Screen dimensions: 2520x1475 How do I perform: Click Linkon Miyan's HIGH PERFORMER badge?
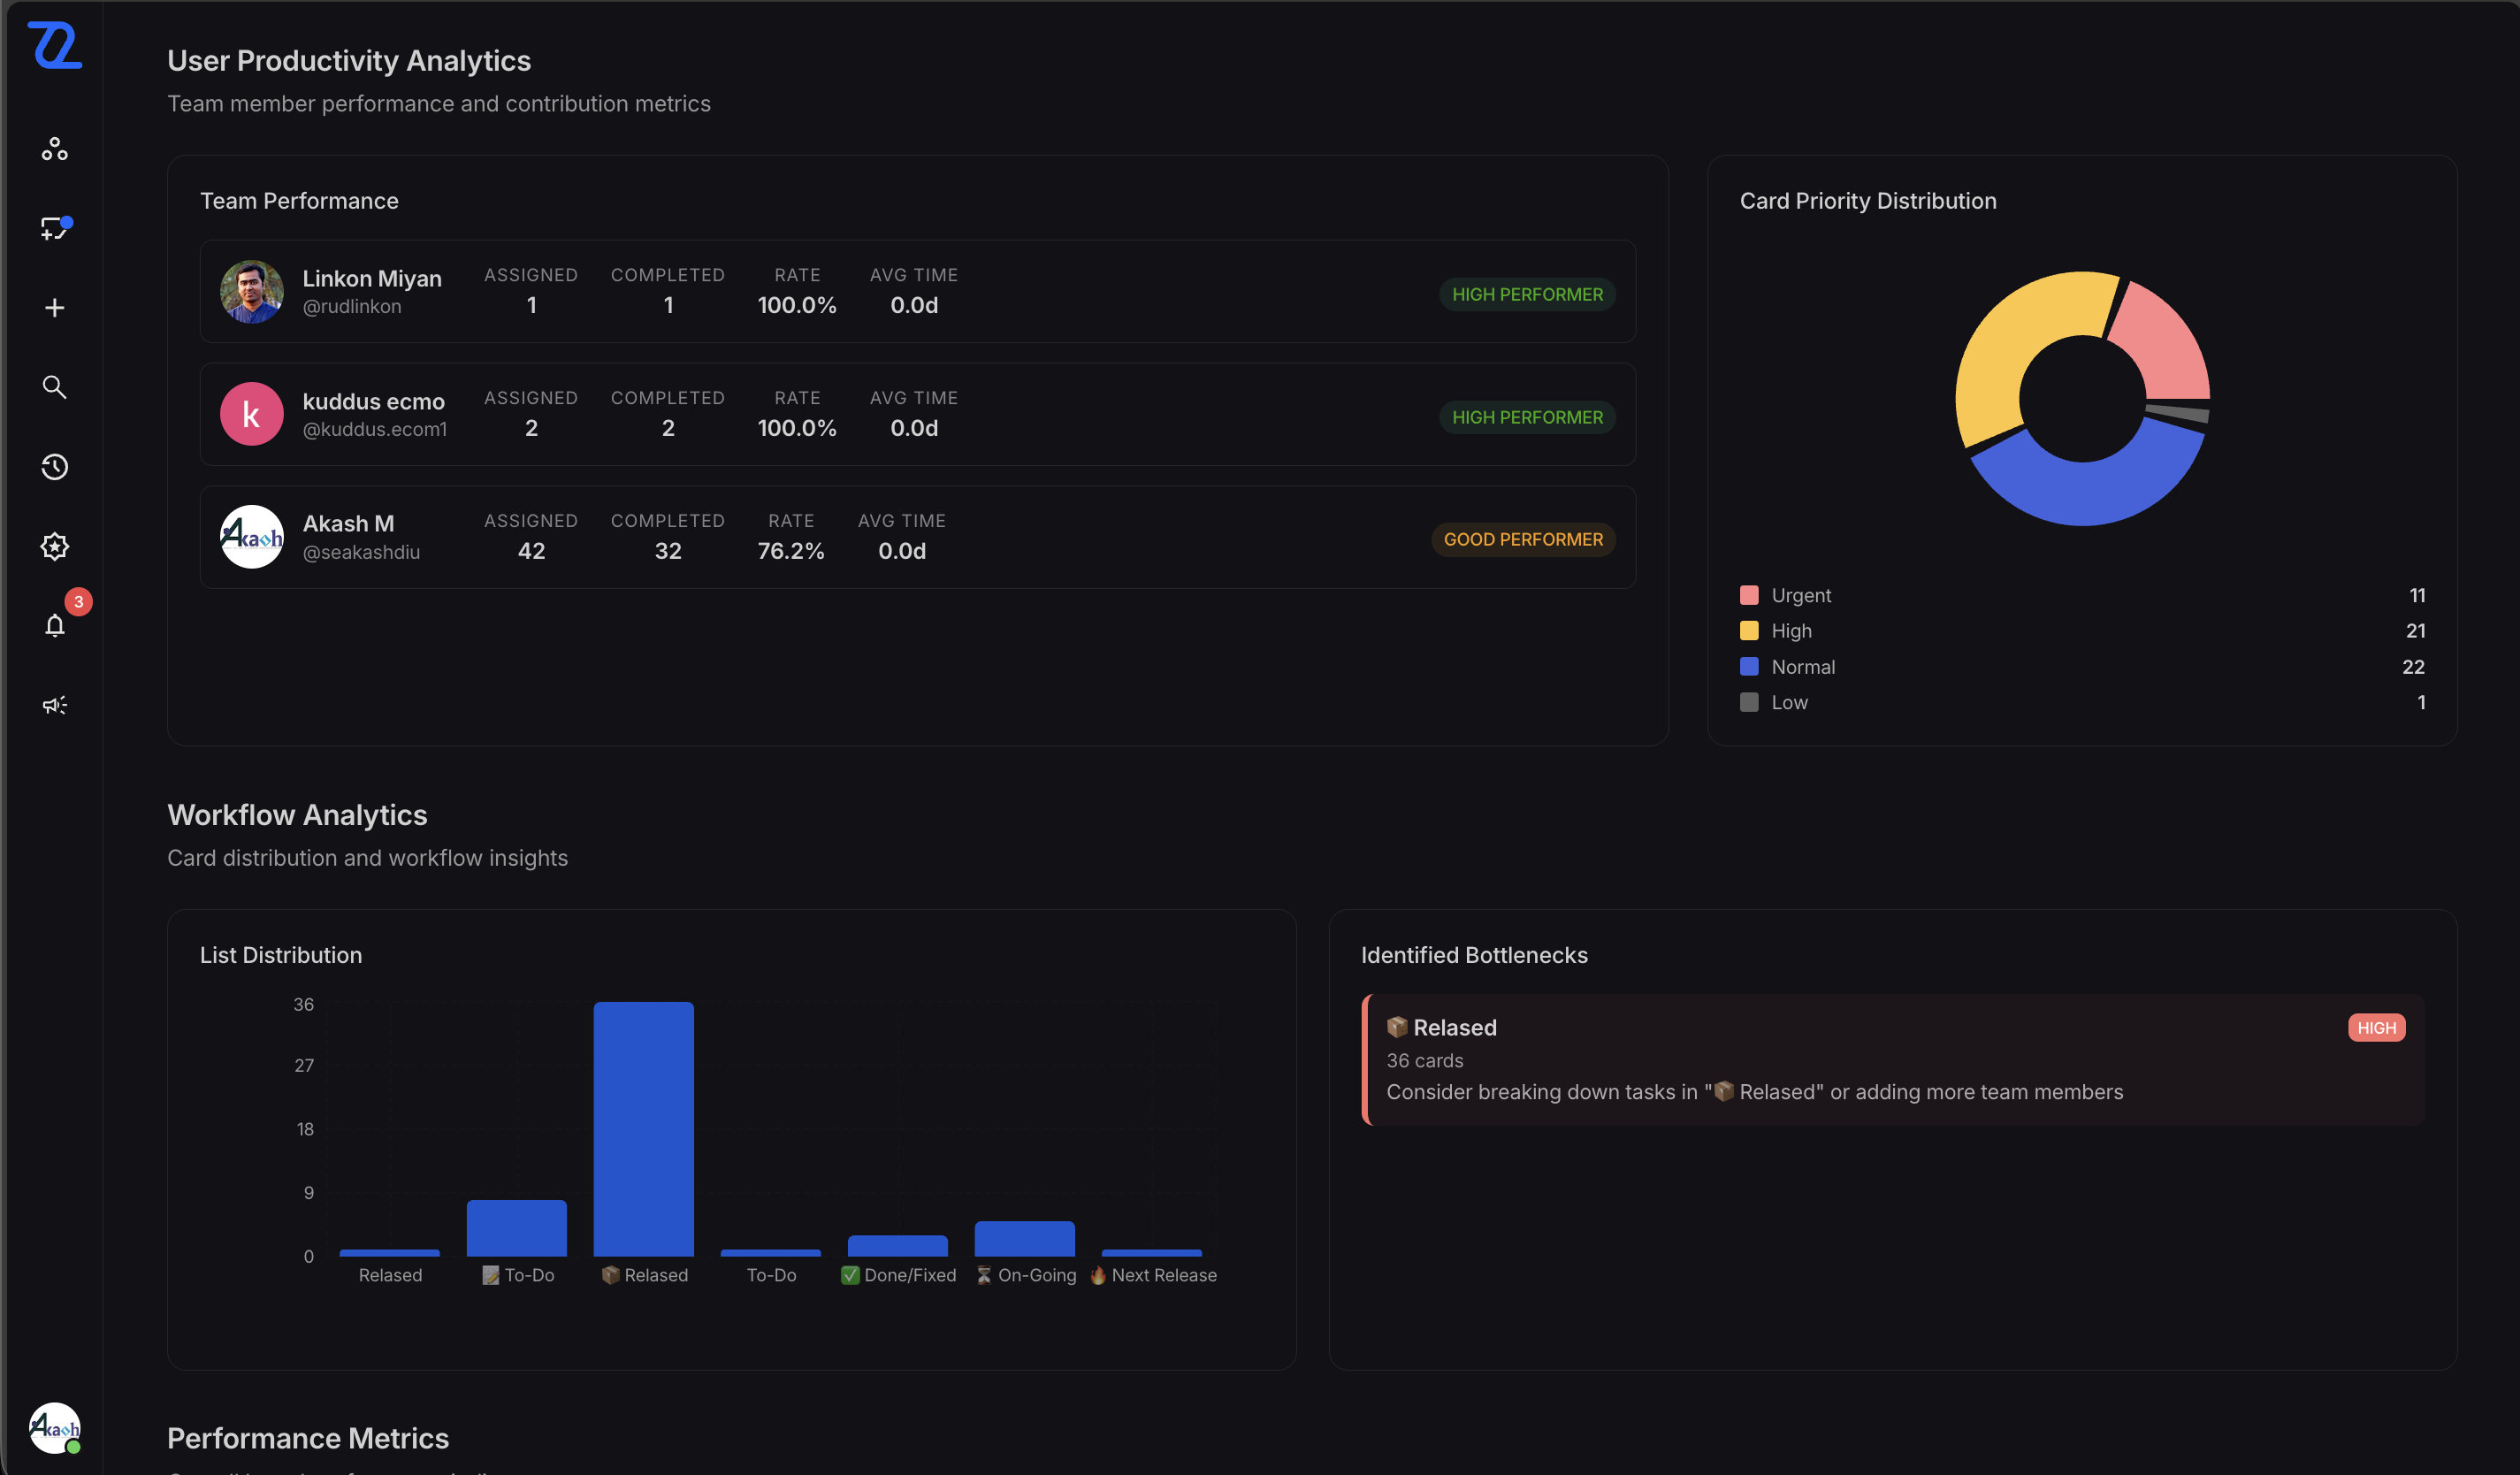tap(1526, 294)
